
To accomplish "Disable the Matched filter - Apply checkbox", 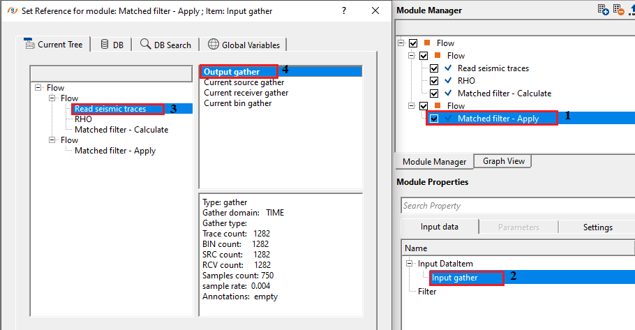I will click(434, 119).
